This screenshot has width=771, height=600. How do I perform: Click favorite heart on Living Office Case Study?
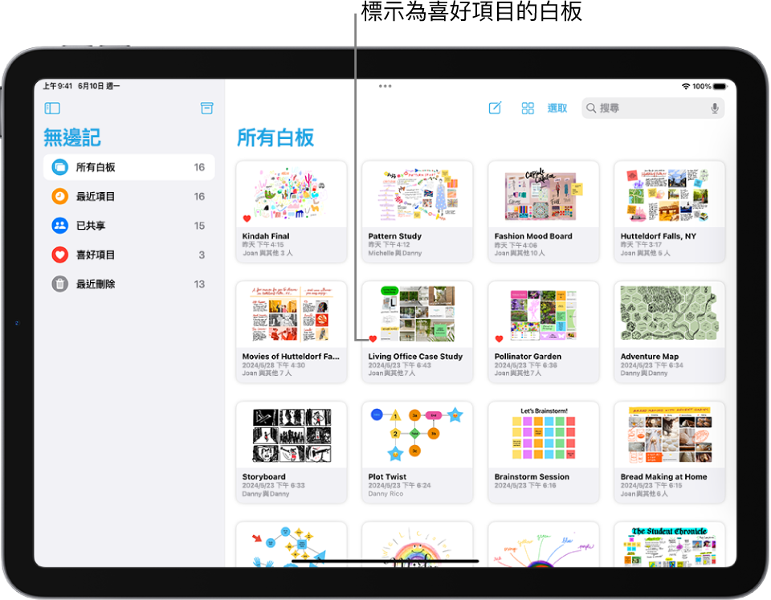click(x=373, y=339)
